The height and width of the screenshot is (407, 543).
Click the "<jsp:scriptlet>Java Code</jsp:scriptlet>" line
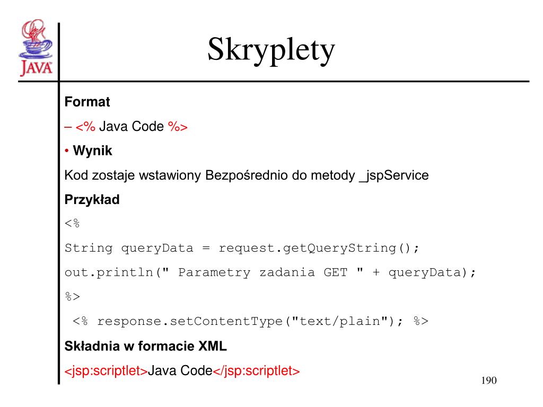182,370
